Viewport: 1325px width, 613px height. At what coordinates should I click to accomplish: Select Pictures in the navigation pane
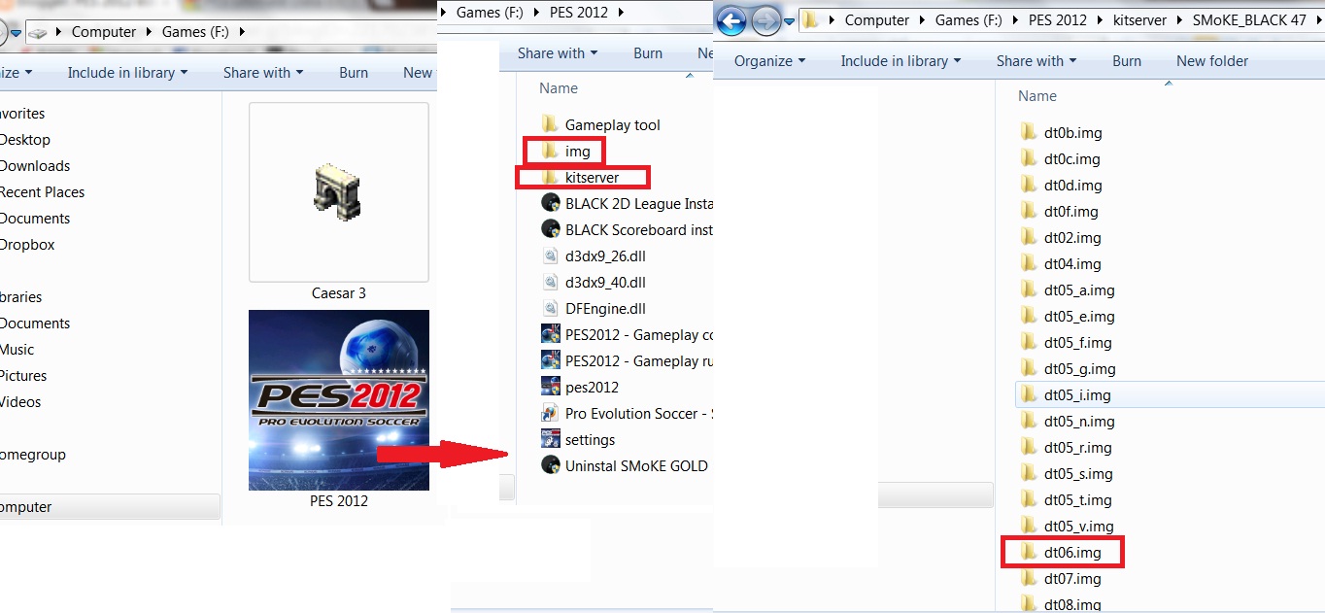tap(23, 375)
